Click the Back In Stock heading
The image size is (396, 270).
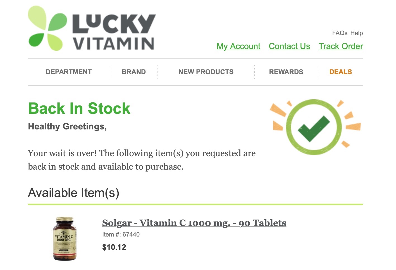[79, 109]
